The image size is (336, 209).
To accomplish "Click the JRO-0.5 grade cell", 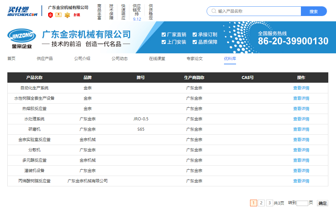I will click(141, 119).
